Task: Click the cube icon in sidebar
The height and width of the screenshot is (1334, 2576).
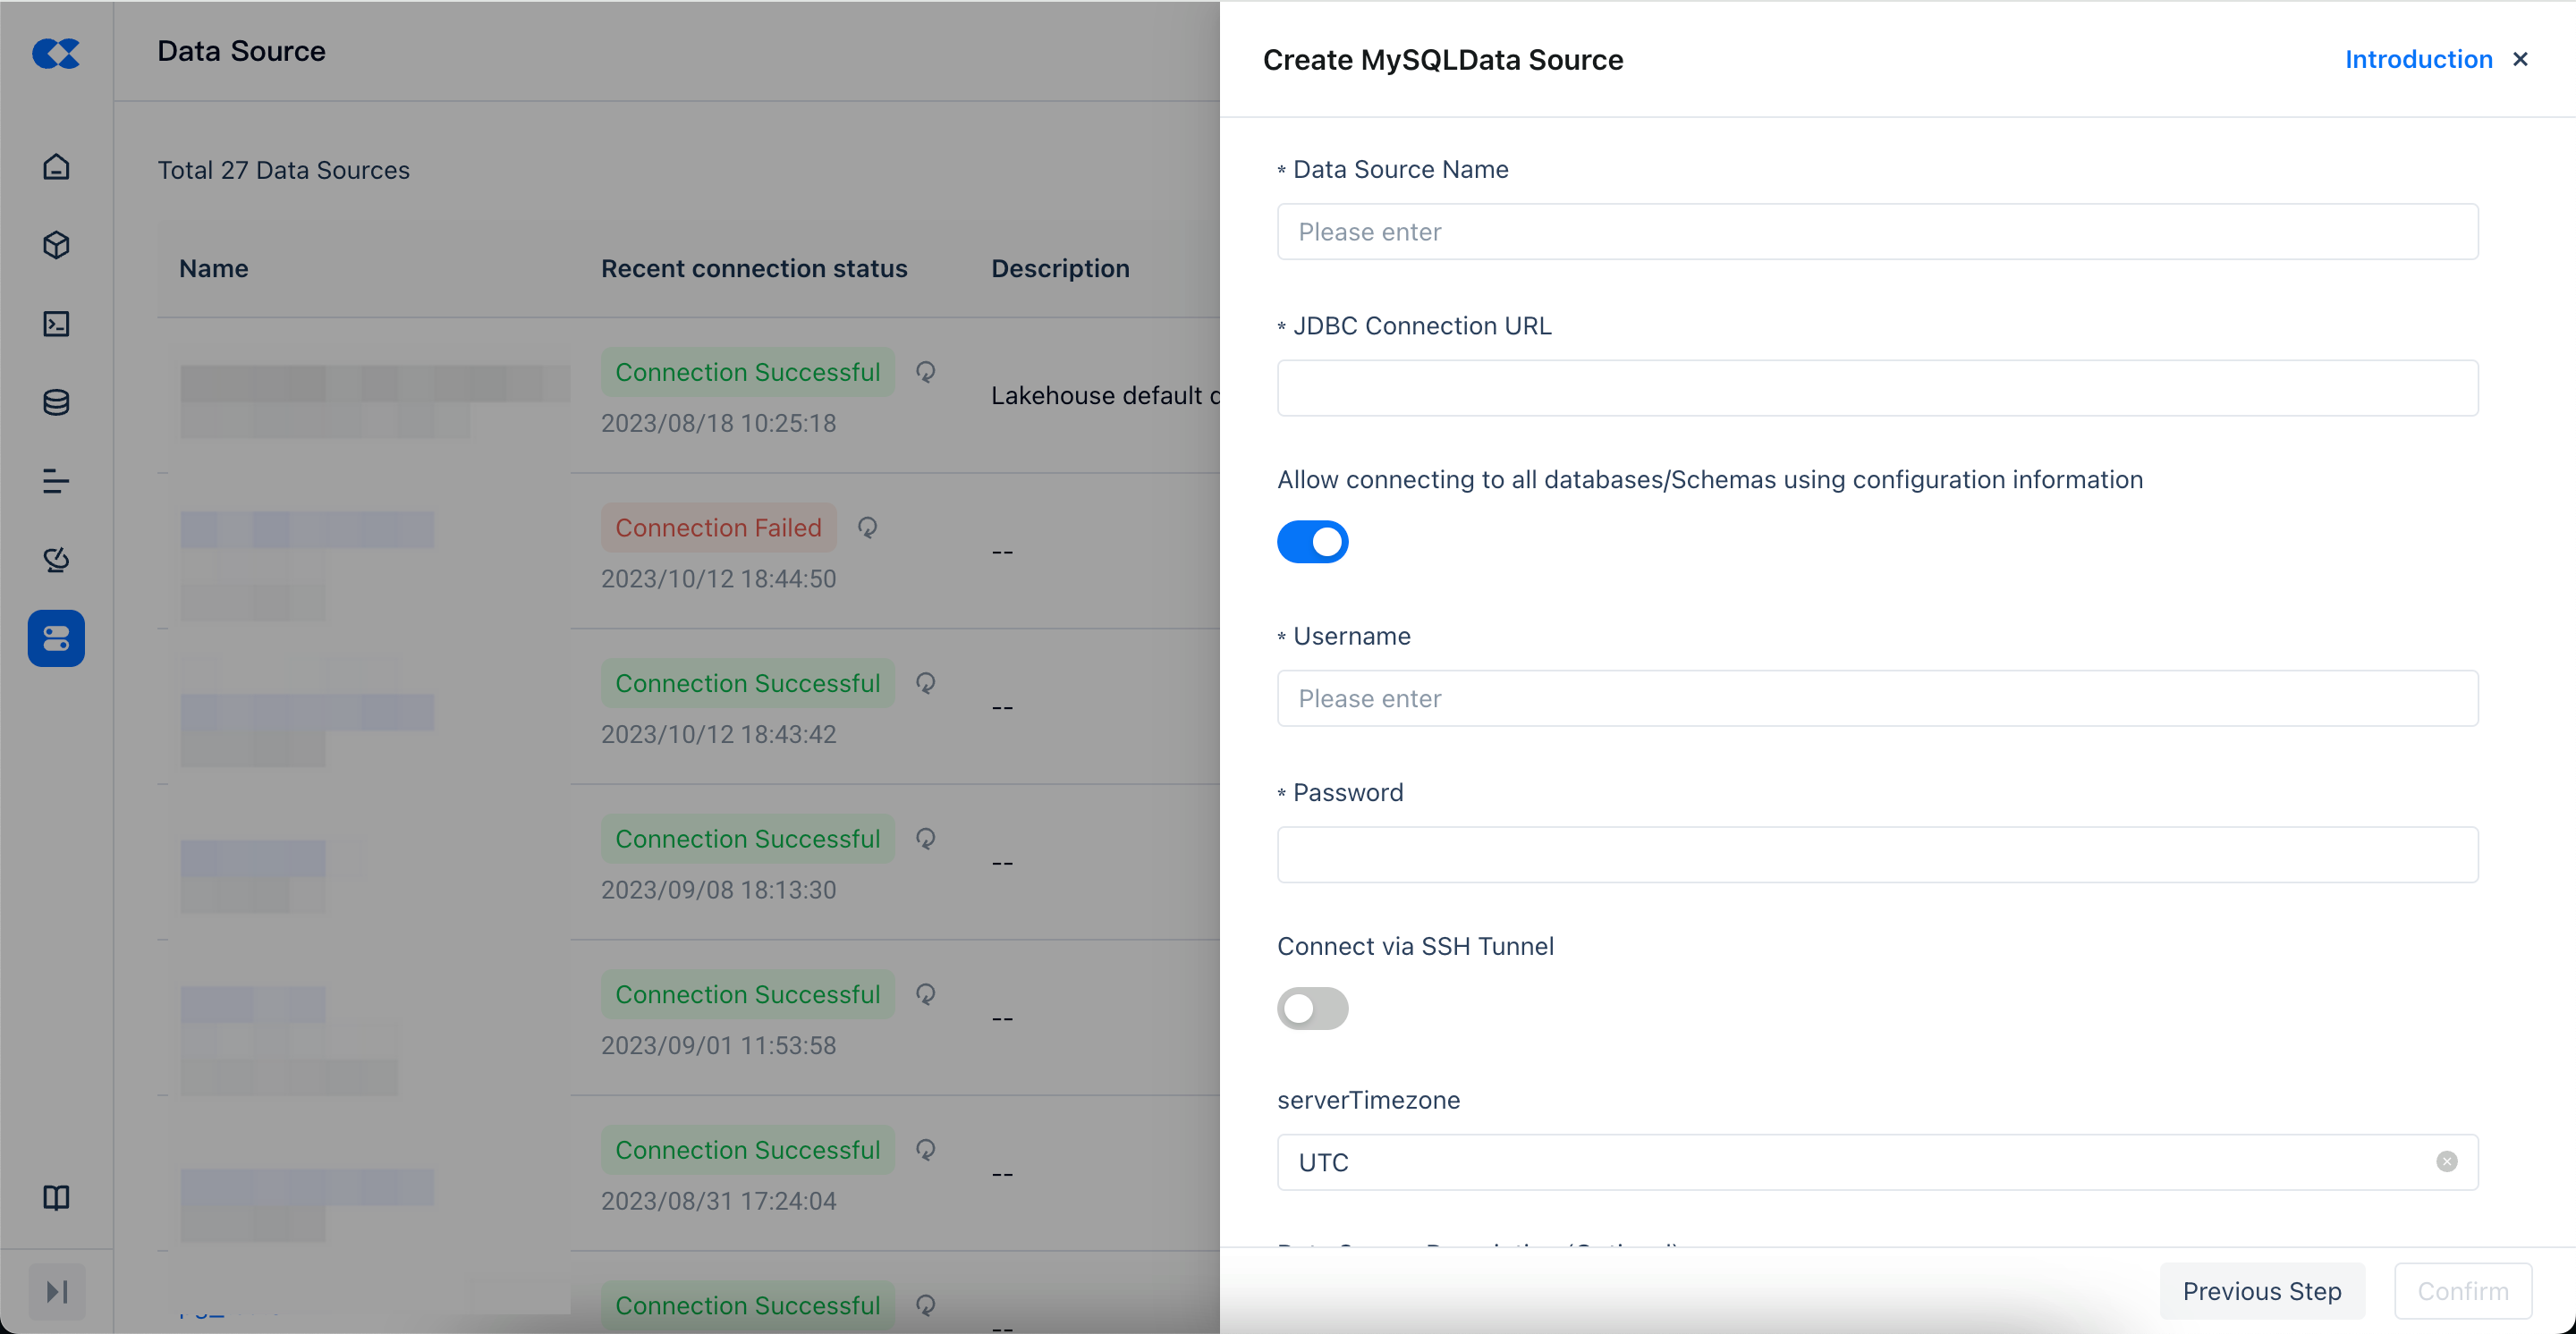Action: pyautogui.click(x=56, y=245)
